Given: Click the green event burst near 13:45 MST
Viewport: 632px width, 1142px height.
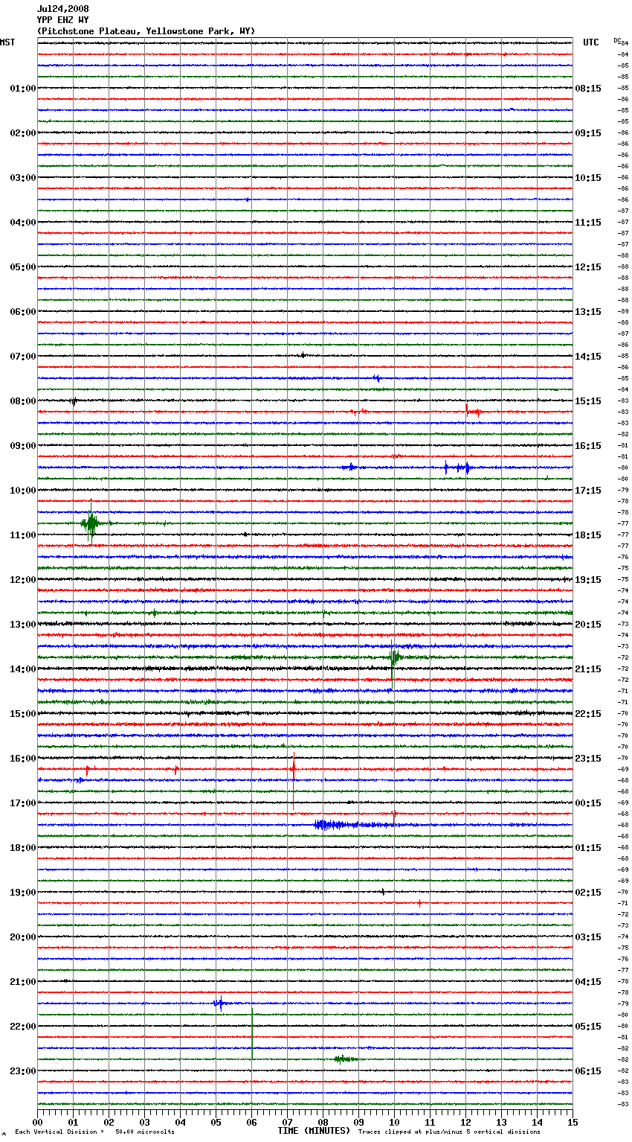Looking at the screenshot, I should click(394, 657).
